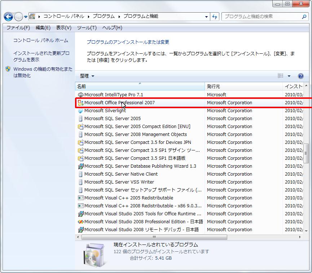
Task: Open the 整理 dropdown menu
Action: 87,76
